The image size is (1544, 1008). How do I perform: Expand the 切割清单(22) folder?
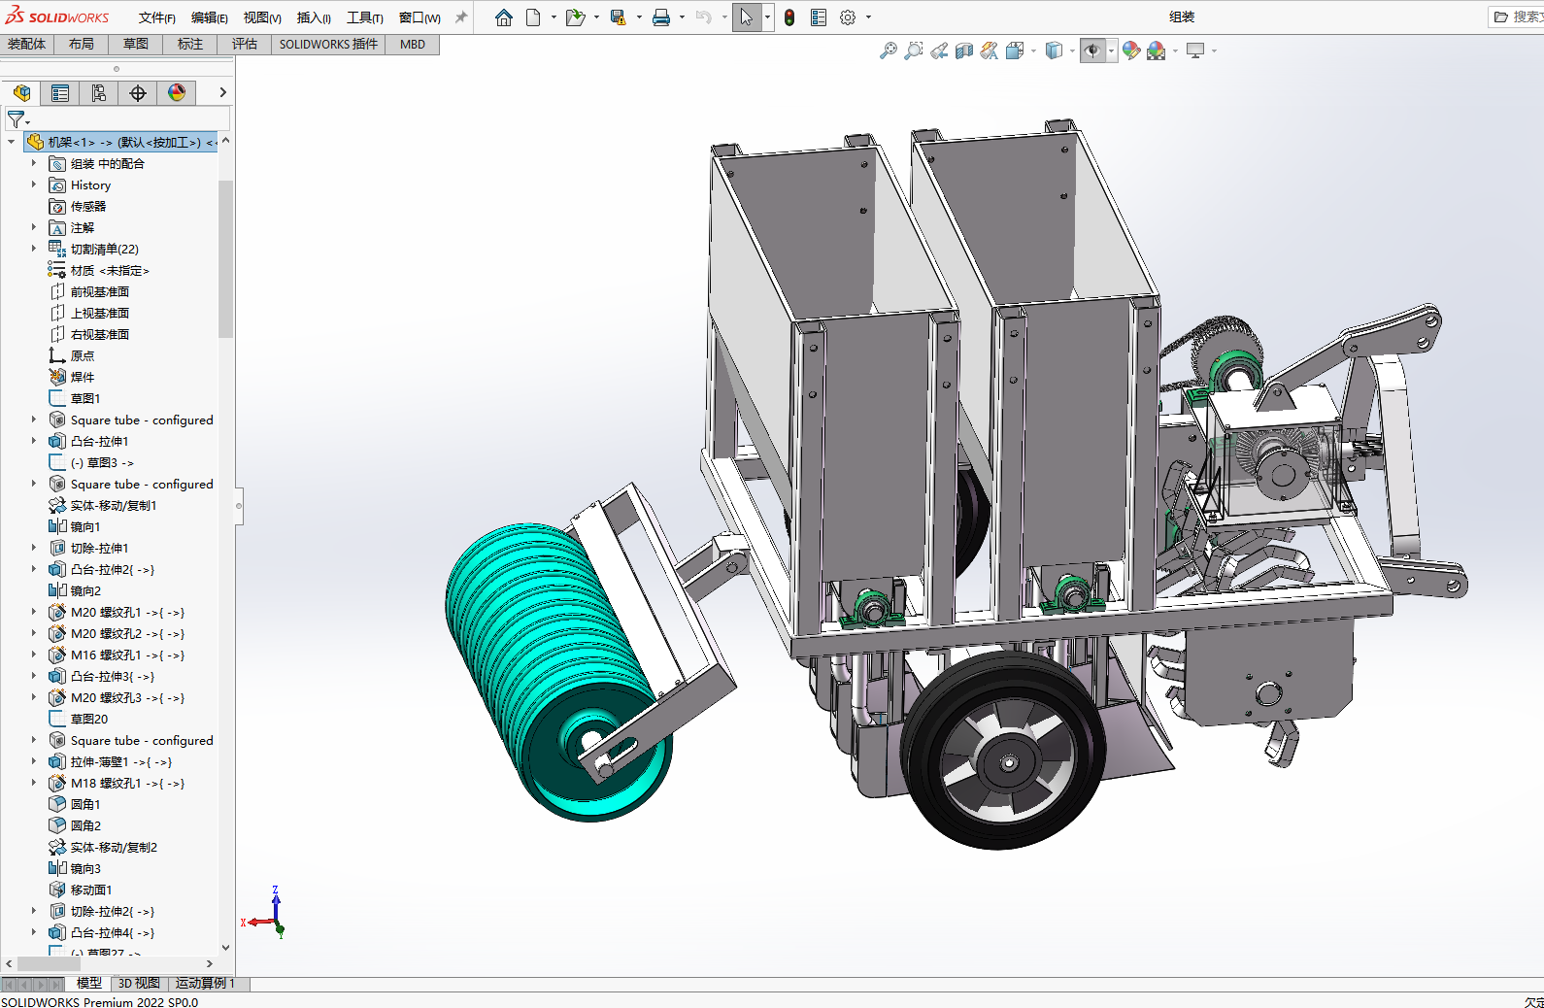click(x=34, y=249)
